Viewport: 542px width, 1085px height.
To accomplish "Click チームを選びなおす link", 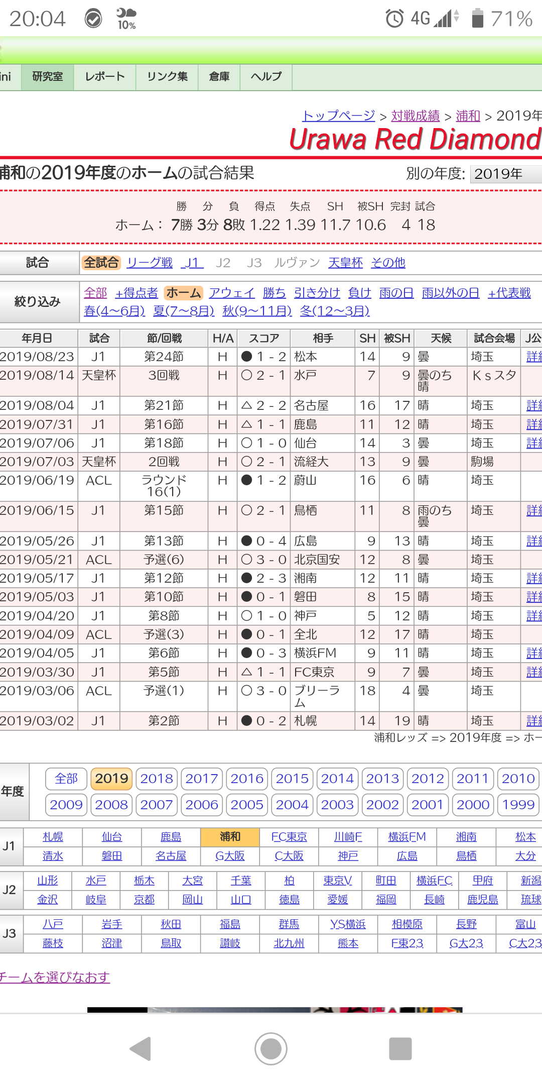I will pyautogui.click(x=54, y=977).
